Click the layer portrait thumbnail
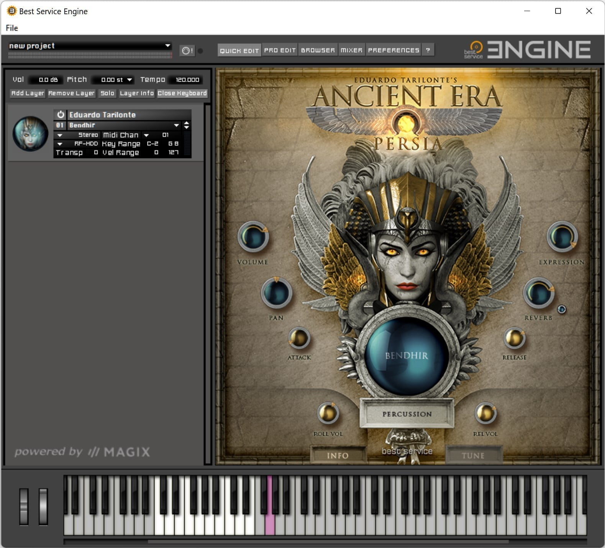Image resolution: width=605 pixels, height=548 pixels. click(x=31, y=133)
